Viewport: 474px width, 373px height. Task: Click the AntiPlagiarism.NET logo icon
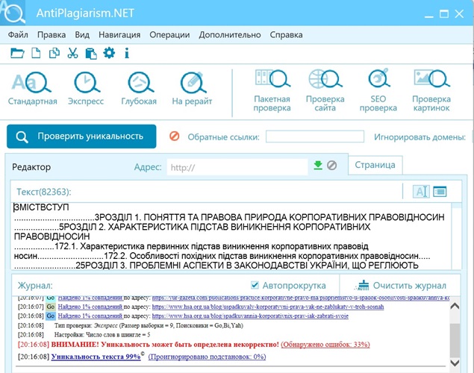[13, 13]
